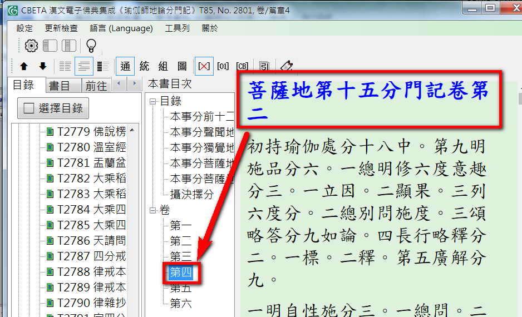Click the gear settings icon in toolbar

[31, 46]
